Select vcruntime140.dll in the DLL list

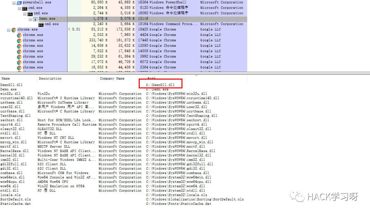coord(16,98)
